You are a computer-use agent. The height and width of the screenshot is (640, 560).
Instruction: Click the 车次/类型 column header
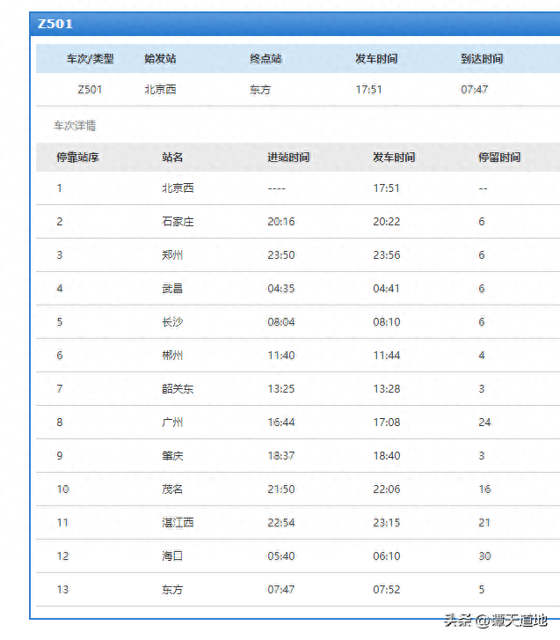[90, 59]
